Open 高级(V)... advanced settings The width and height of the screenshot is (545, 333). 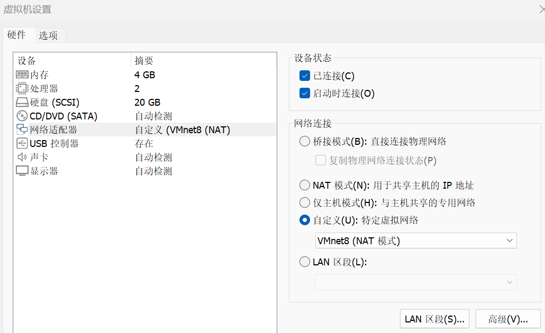[x=507, y=319]
